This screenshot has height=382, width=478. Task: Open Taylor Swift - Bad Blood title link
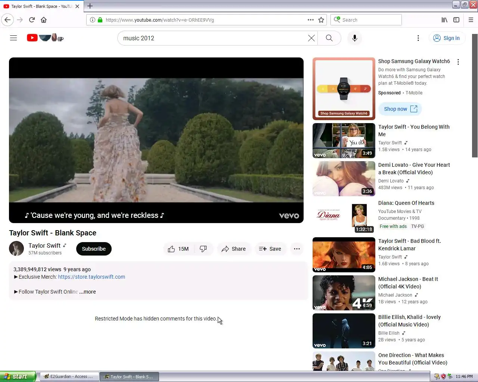(410, 245)
